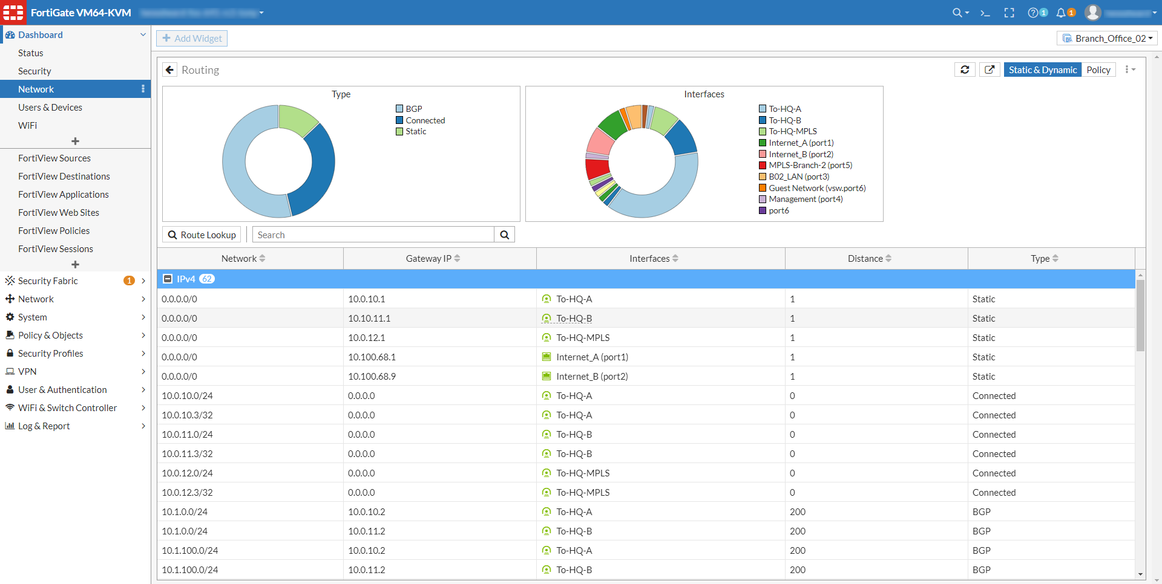
Task: Collapse the Dashboard menu chevron
Action: click(x=143, y=34)
